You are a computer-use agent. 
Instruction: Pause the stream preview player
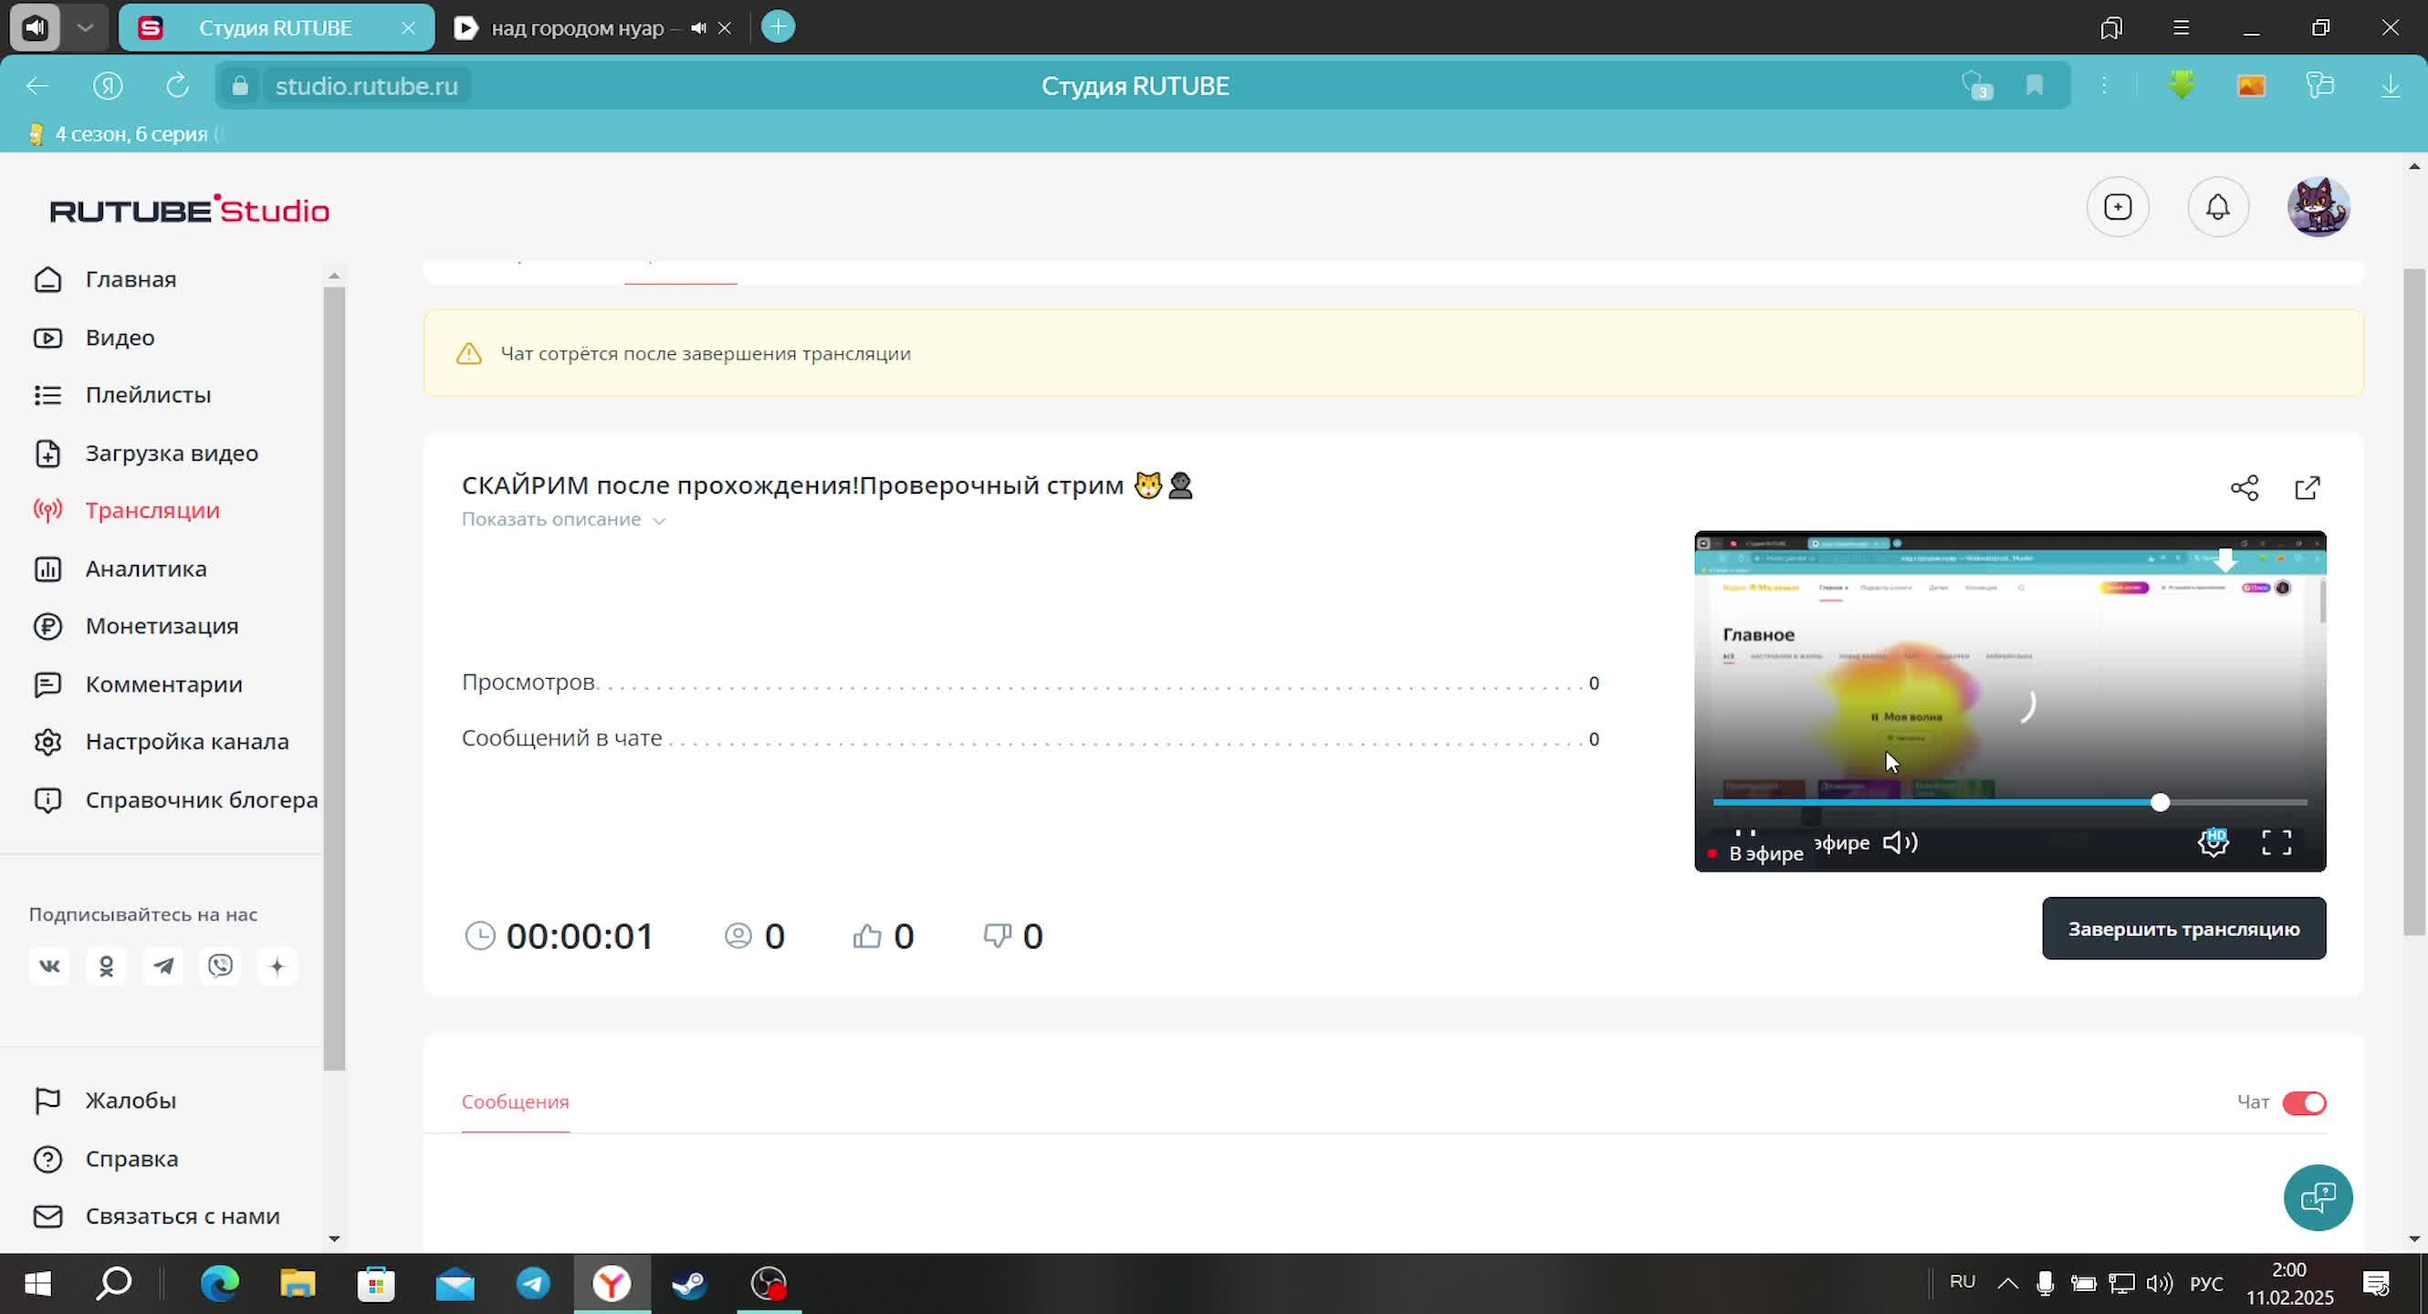point(1744,834)
